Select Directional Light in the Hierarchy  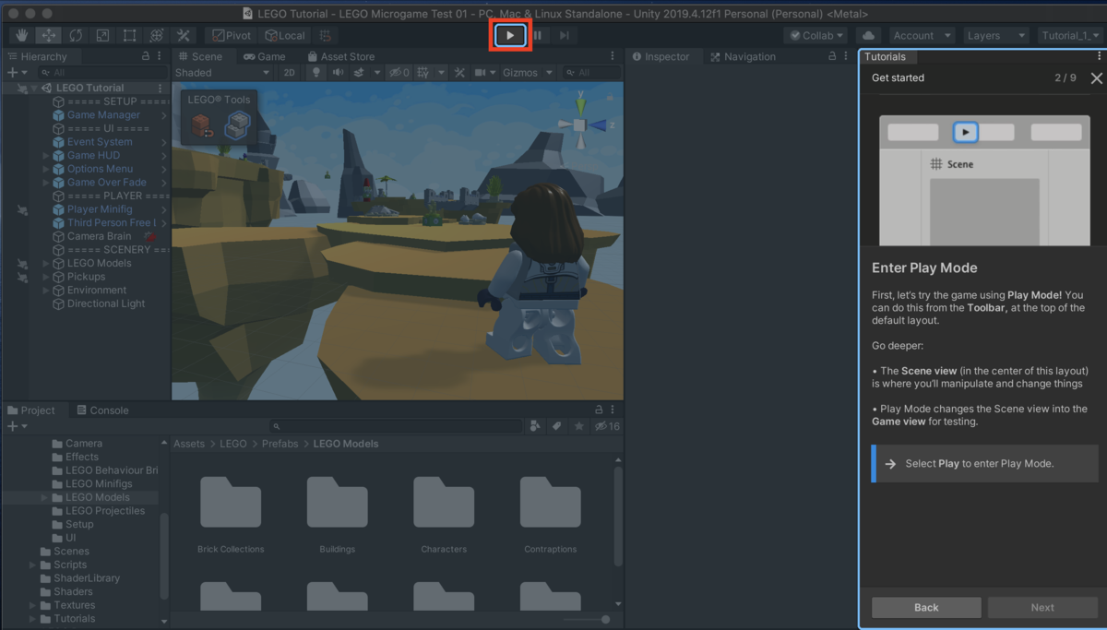click(x=106, y=303)
